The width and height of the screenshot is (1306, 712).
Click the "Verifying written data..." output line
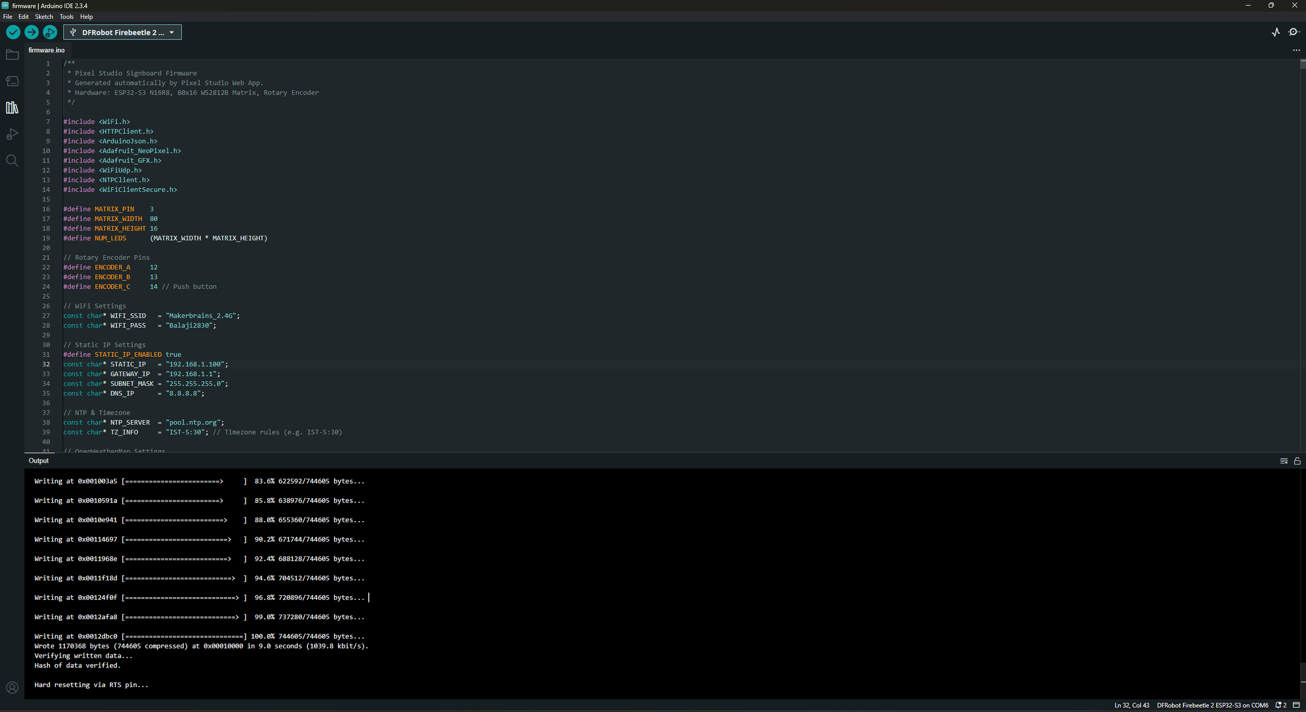[83, 656]
